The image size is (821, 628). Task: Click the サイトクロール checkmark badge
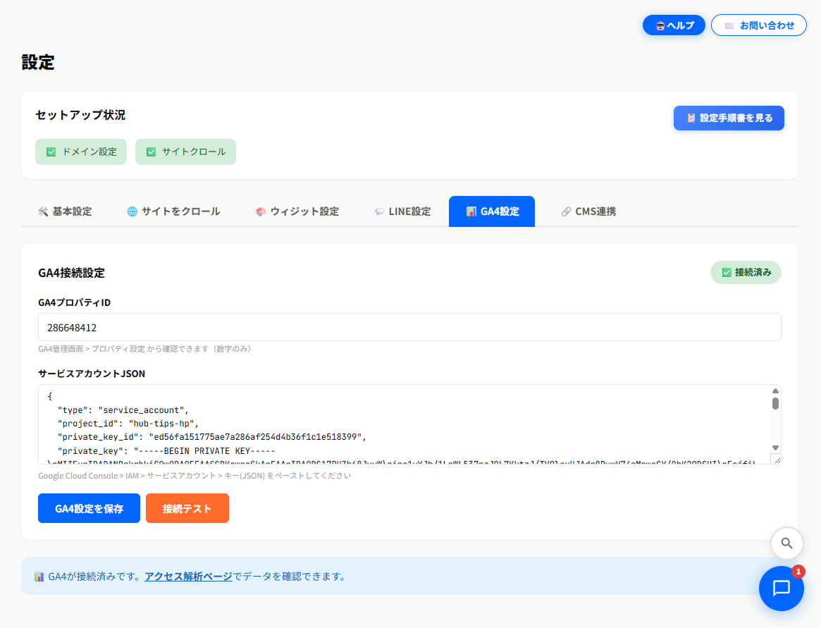pos(185,152)
